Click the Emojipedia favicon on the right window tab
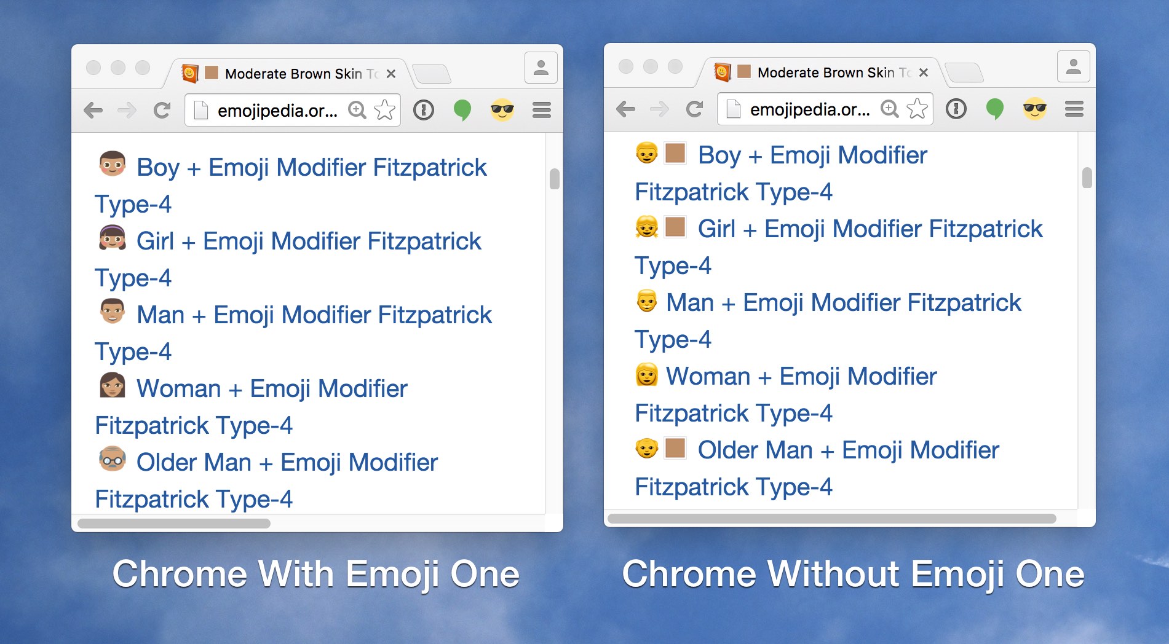This screenshot has height=644, width=1169. pyautogui.click(x=723, y=72)
